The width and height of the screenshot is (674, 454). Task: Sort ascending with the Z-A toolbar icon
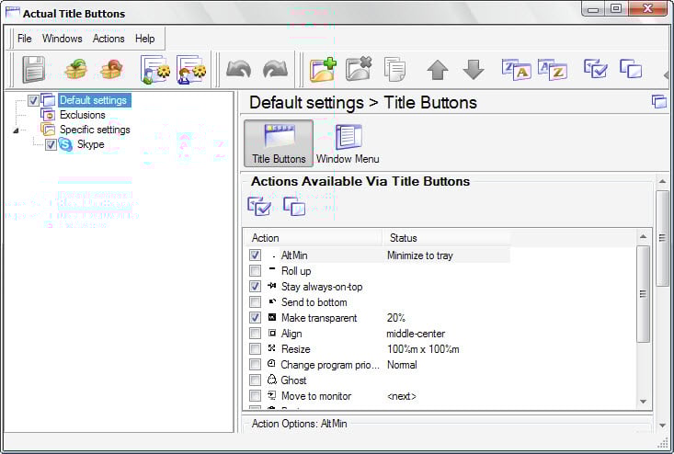point(516,70)
